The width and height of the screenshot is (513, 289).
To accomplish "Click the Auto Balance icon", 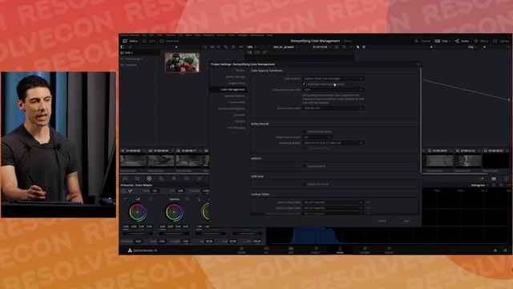I will point(123,191).
